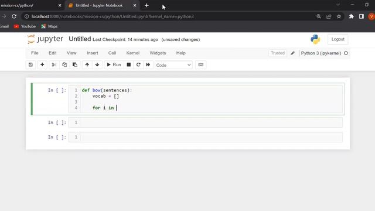Viewport: 375px width, 211px height.
Task: Open the Maps bookmark
Action: pos(49,26)
